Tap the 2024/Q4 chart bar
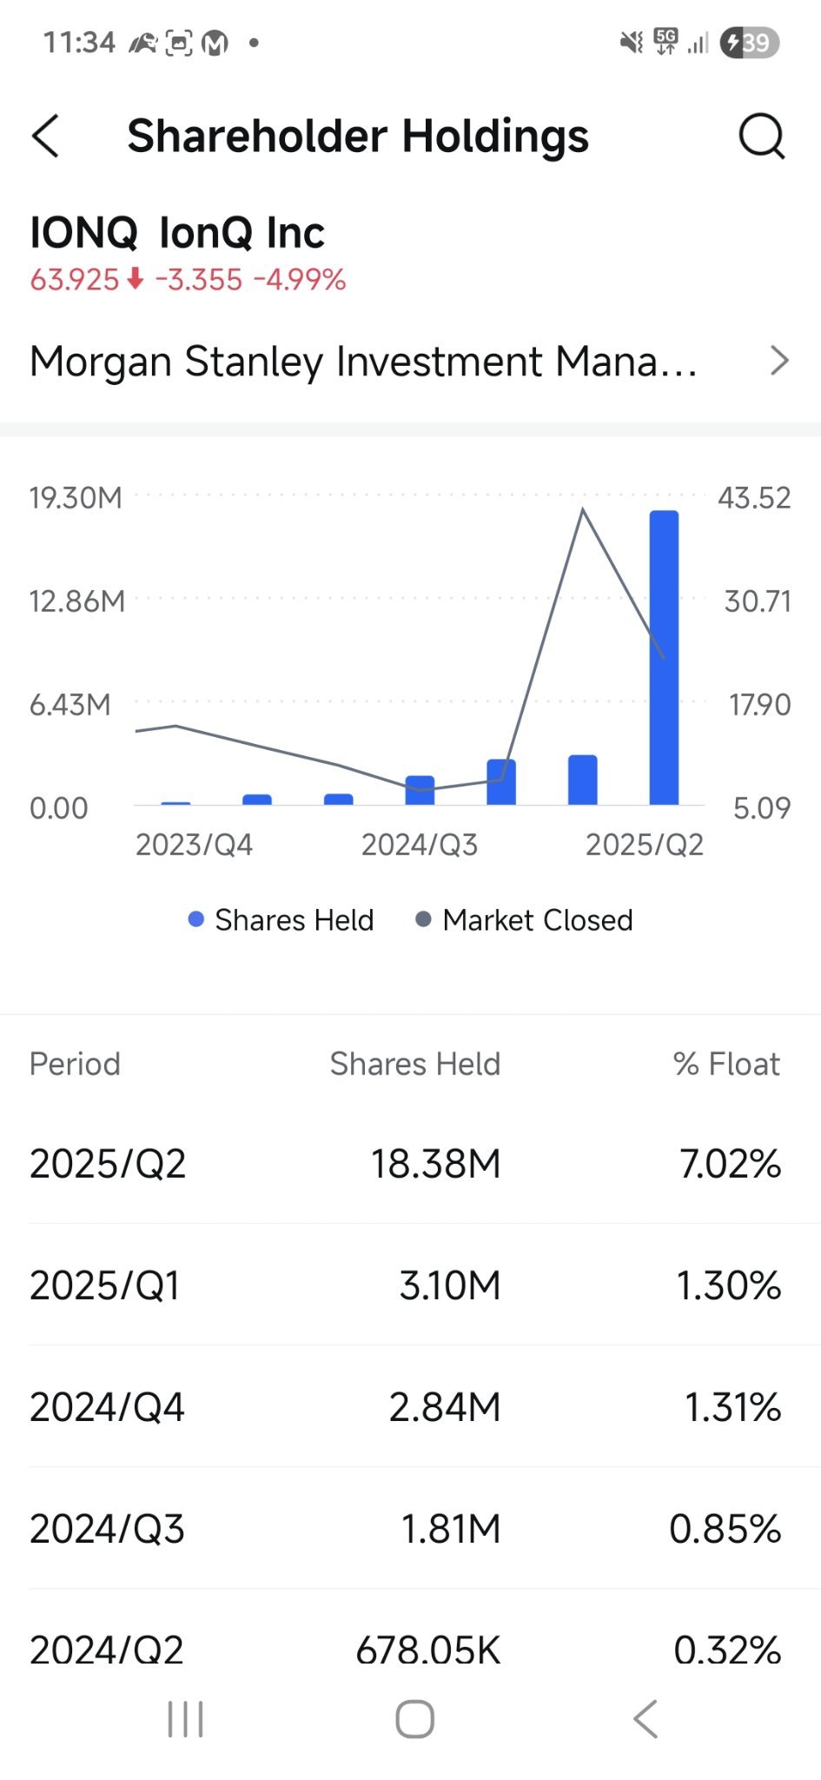 [501, 781]
